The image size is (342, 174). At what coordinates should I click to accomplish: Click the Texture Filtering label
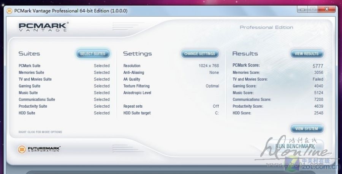[136, 86]
